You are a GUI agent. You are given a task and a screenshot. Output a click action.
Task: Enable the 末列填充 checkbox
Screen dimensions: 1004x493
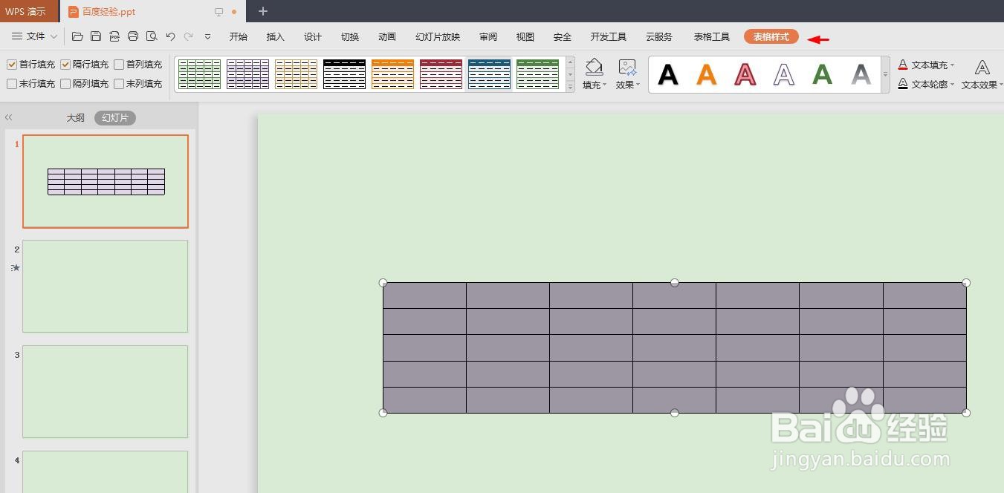[x=119, y=84]
